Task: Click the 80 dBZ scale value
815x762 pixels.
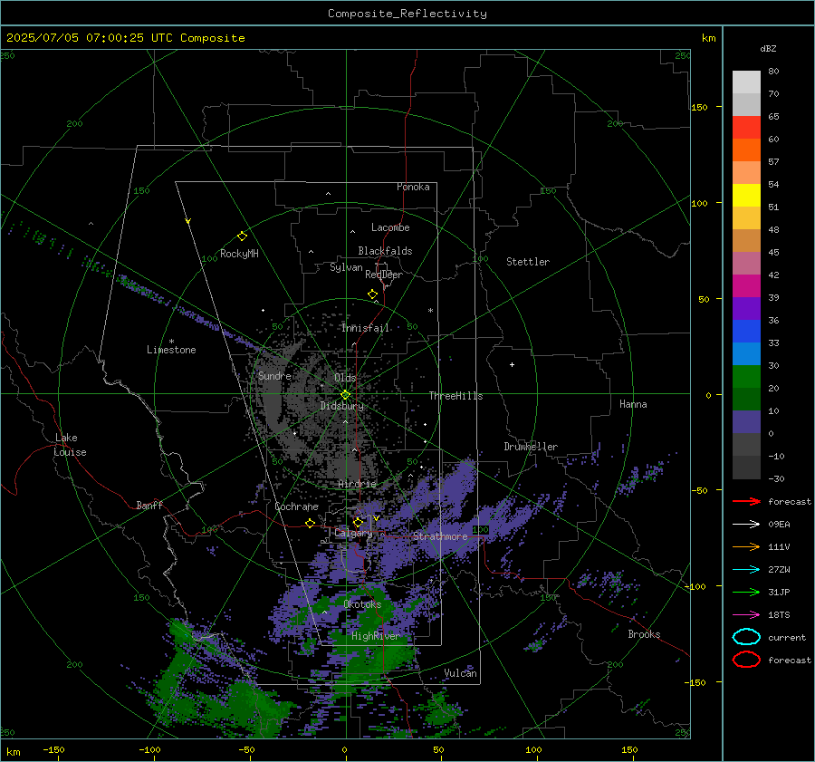Action: [x=773, y=72]
